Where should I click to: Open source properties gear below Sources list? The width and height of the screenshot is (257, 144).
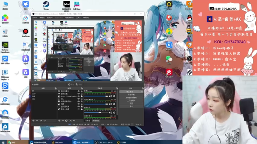pyautogui.click(x=66, y=121)
